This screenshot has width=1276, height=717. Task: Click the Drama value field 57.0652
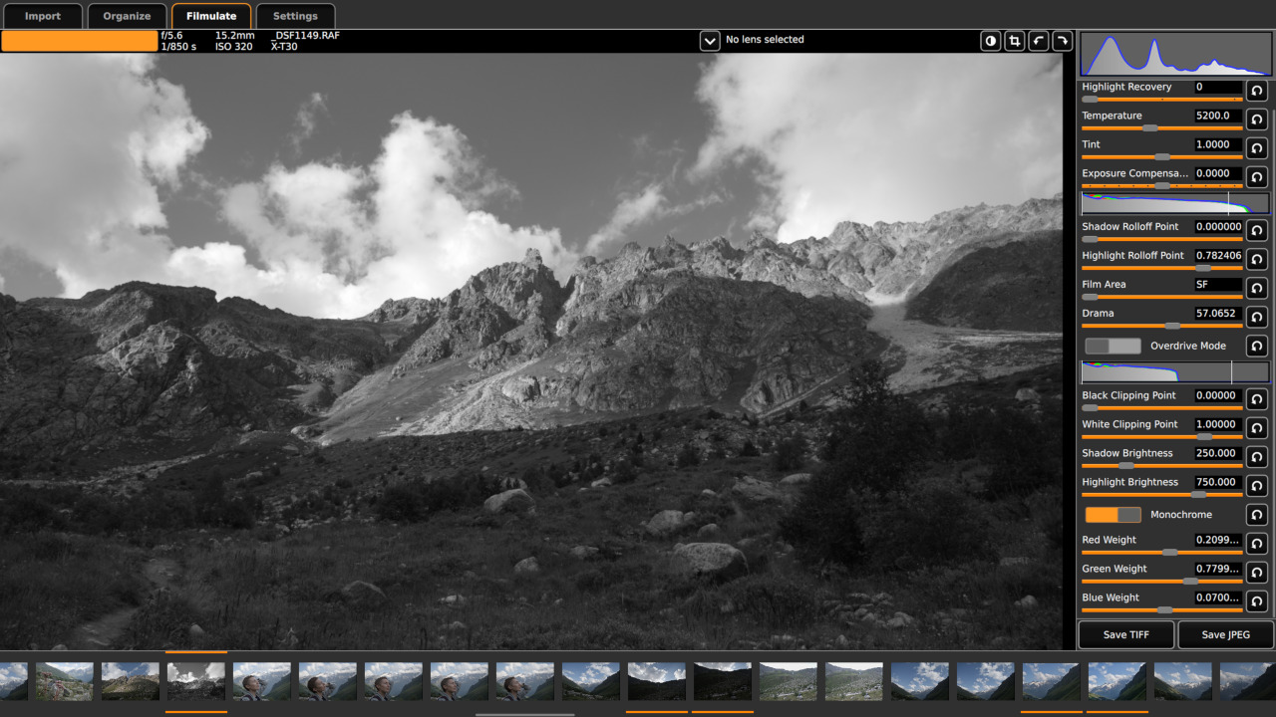1218,313
